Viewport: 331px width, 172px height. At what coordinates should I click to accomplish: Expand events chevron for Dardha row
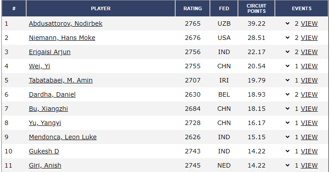tap(287, 94)
